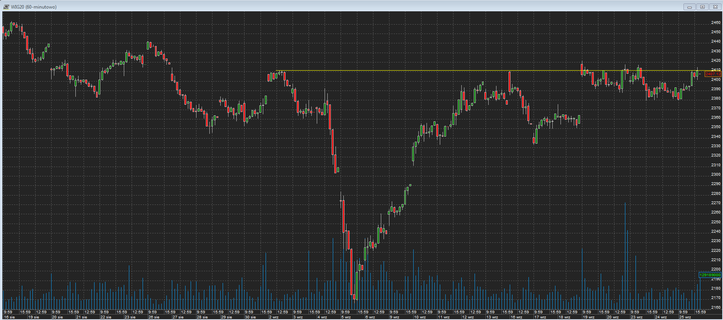Click the '21 sie' date label

[x=82, y=317]
